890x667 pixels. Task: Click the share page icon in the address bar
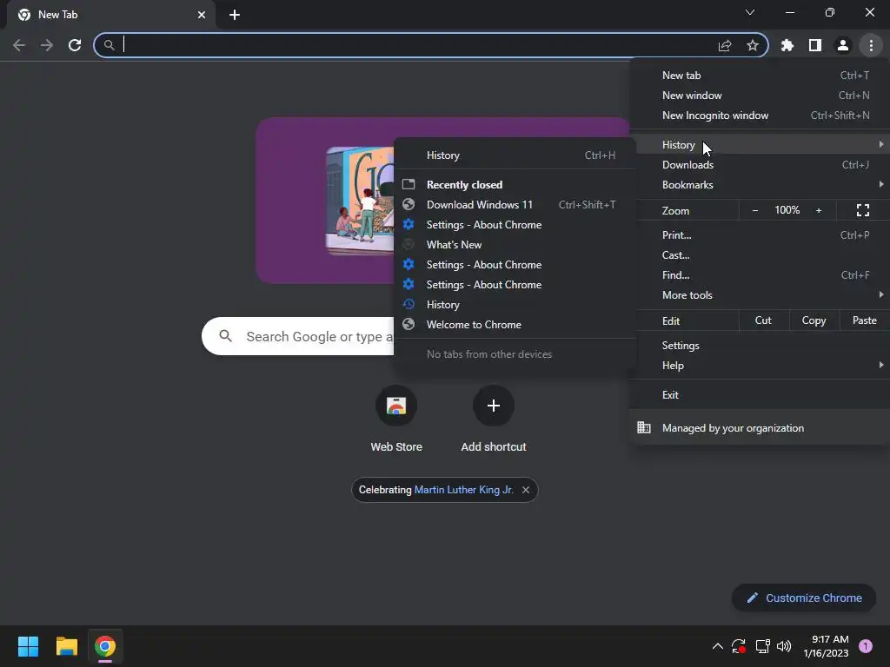(725, 45)
